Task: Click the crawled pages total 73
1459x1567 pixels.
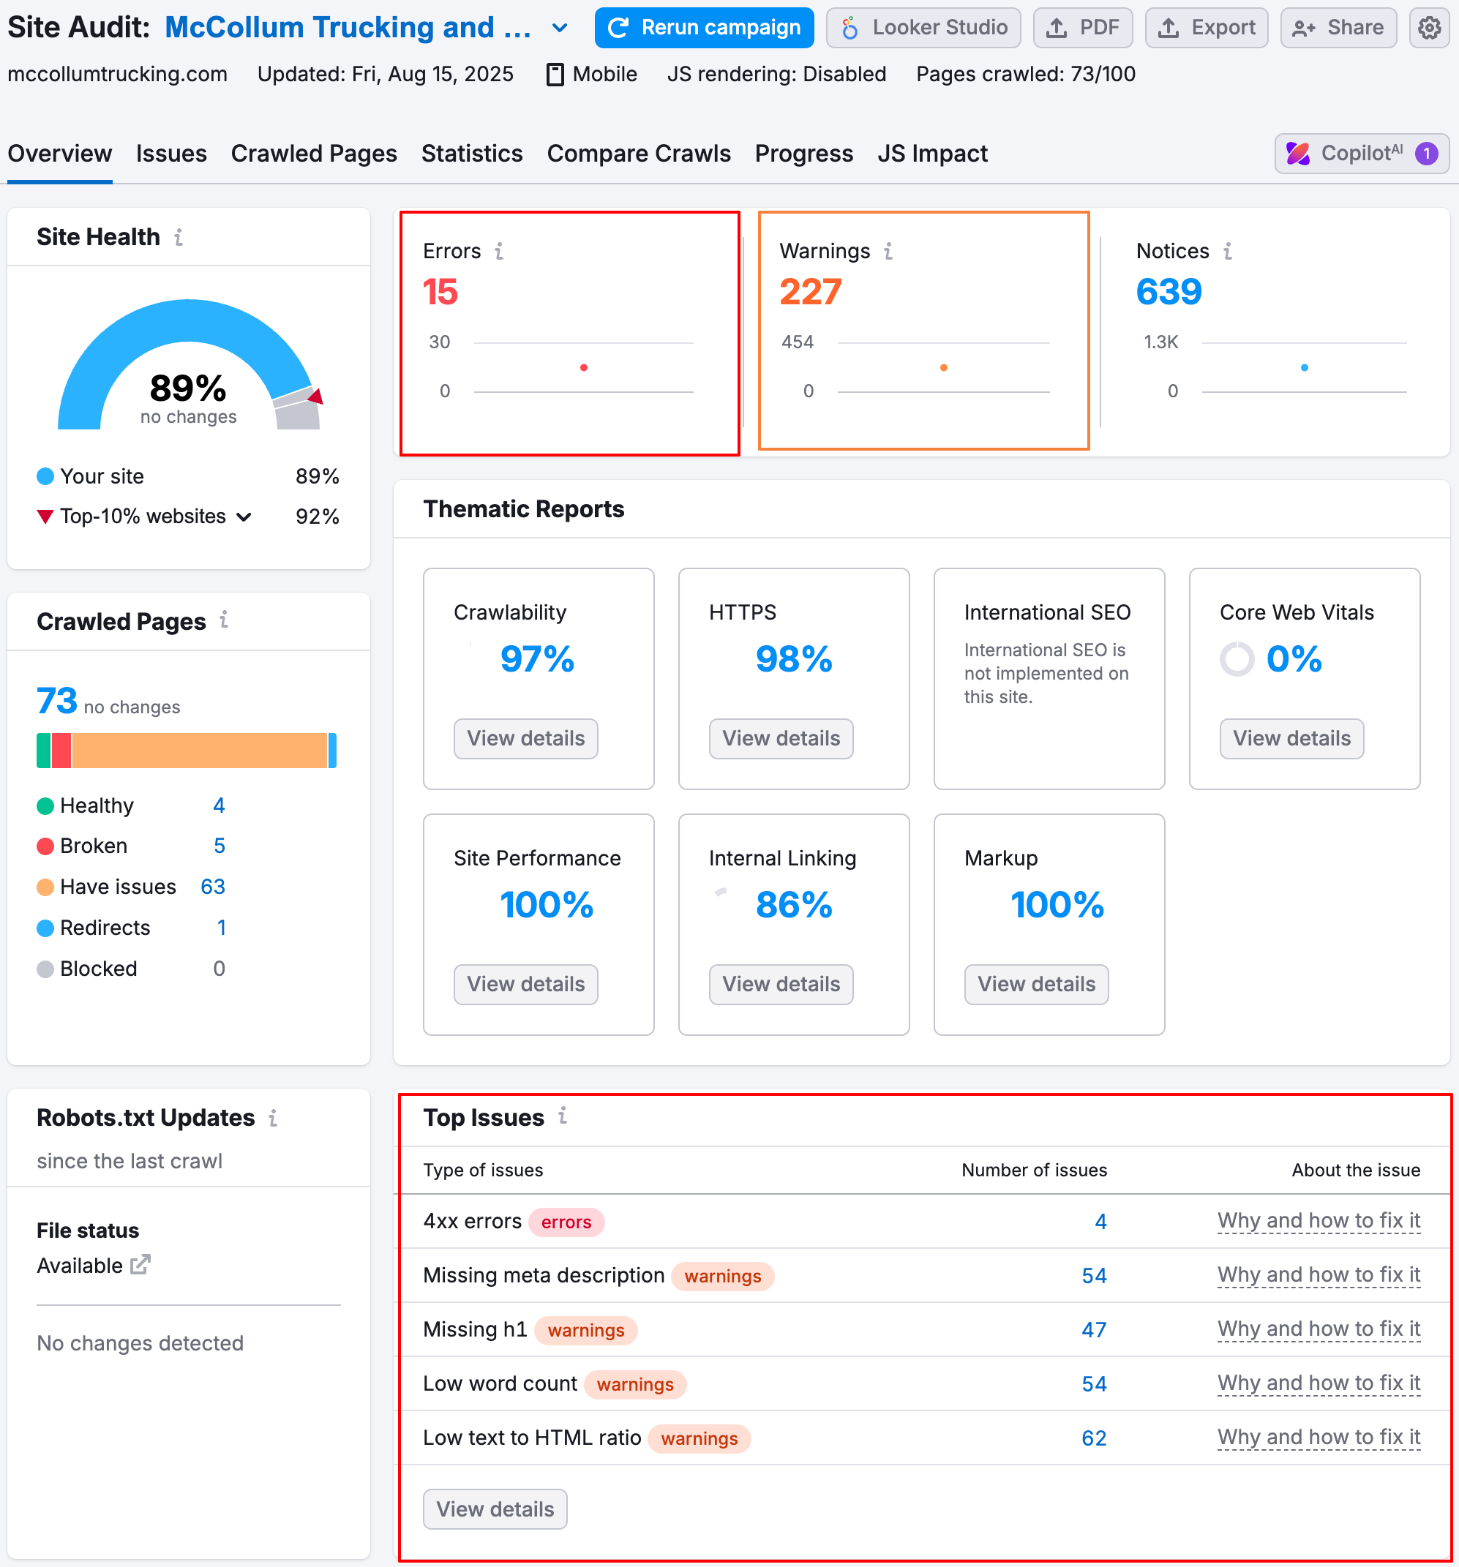Action: pyautogui.click(x=57, y=702)
